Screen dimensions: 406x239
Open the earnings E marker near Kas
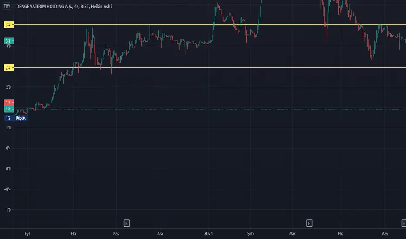click(x=126, y=223)
